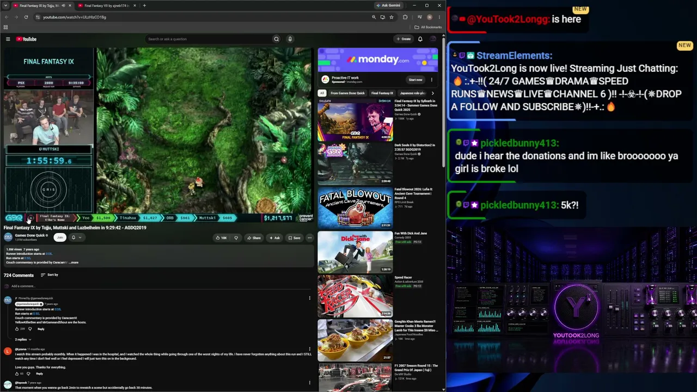Select the Final Fantasy IX filter chip
The height and width of the screenshot is (392, 697).
(x=382, y=93)
